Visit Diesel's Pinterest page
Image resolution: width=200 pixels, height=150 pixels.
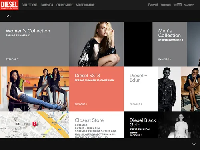[x=153, y=5]
